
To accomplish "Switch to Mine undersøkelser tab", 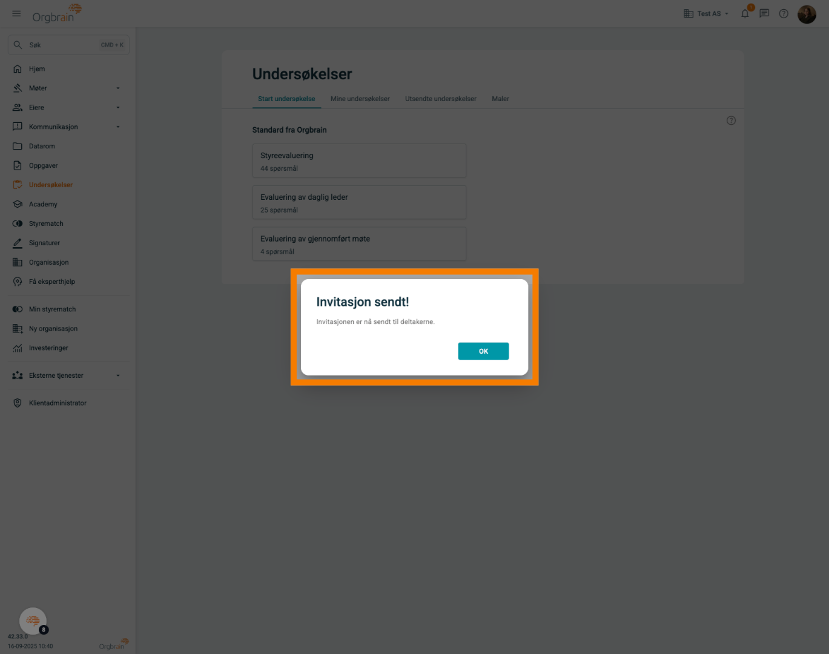I will 360,99.
